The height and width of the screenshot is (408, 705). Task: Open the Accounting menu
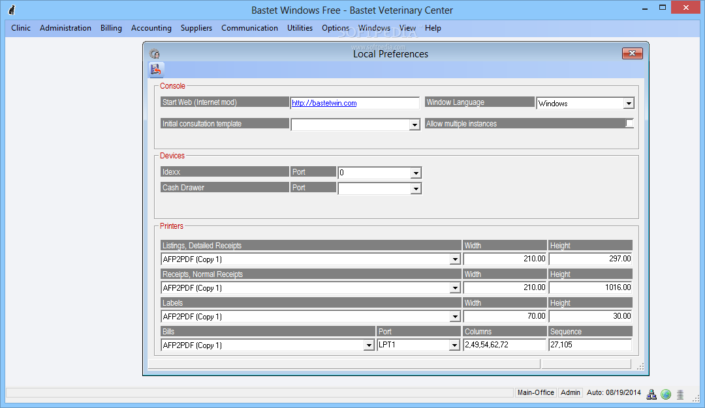[x=151, y=28]
